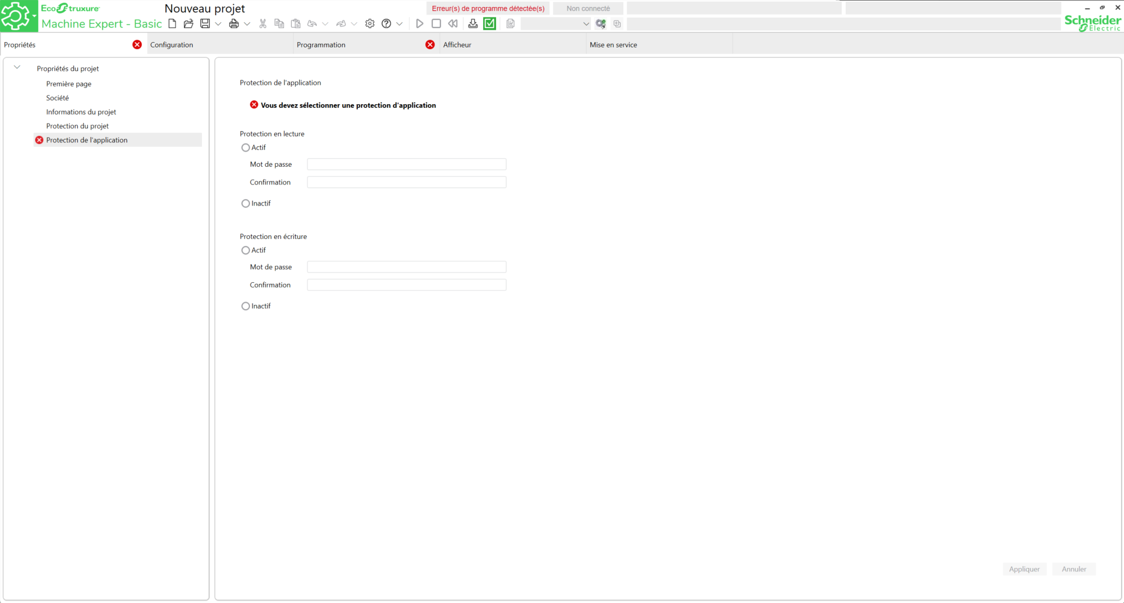Click the Annuler button
1124x603 pixels.
[1074, 569]
